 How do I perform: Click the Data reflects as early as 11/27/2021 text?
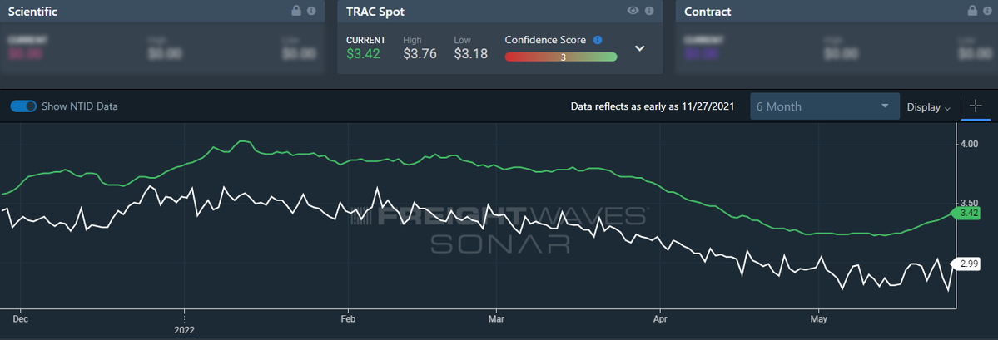[653, 106]
